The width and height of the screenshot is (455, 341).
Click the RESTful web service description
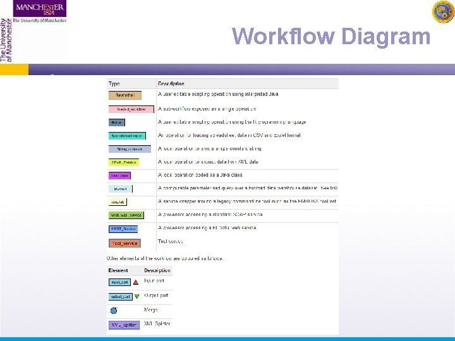(207, 228)
